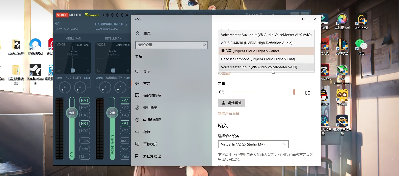Screen dimensions: 399x176
Task: Open the 英雄联盟 desktop shortcut
Action: coord(342,47)
